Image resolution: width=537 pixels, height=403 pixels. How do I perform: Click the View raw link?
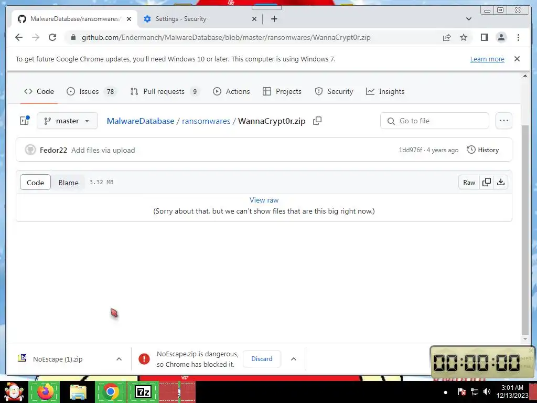coord(264,200)
